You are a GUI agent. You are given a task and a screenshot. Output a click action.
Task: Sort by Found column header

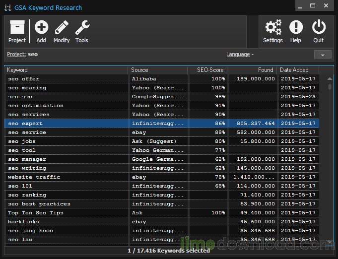252,70
